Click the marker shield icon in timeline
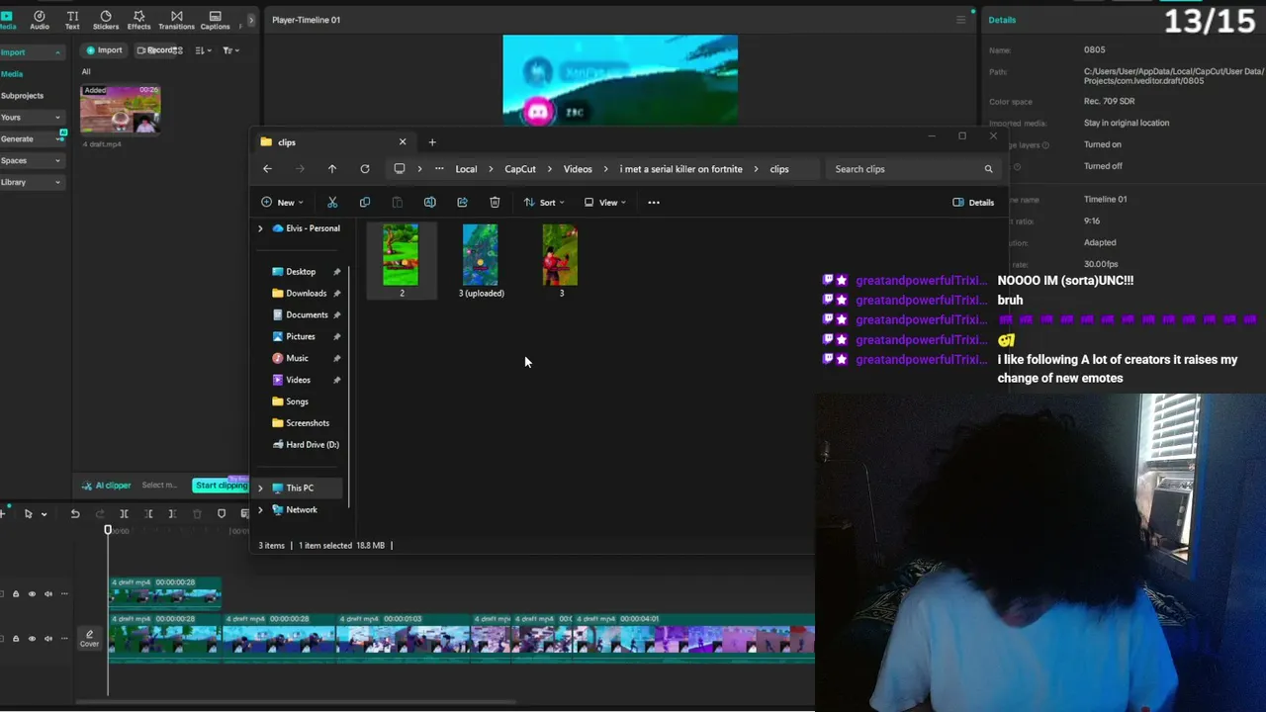 222,514
